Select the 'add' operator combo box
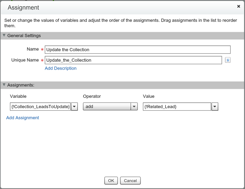 point(107,106)
